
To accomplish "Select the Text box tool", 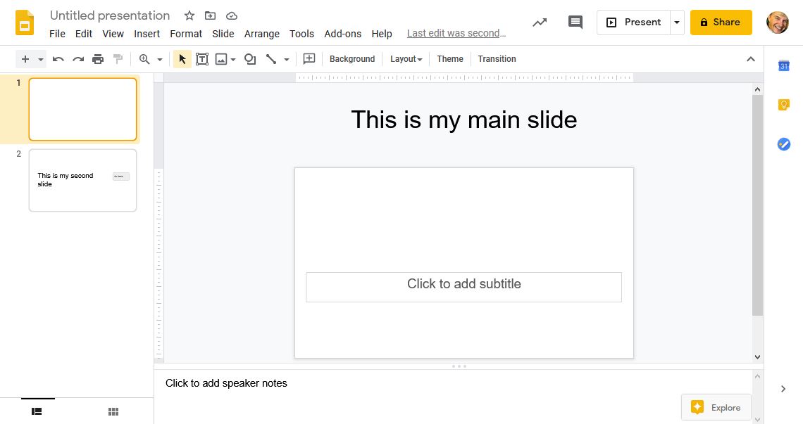I will (202, 59).
